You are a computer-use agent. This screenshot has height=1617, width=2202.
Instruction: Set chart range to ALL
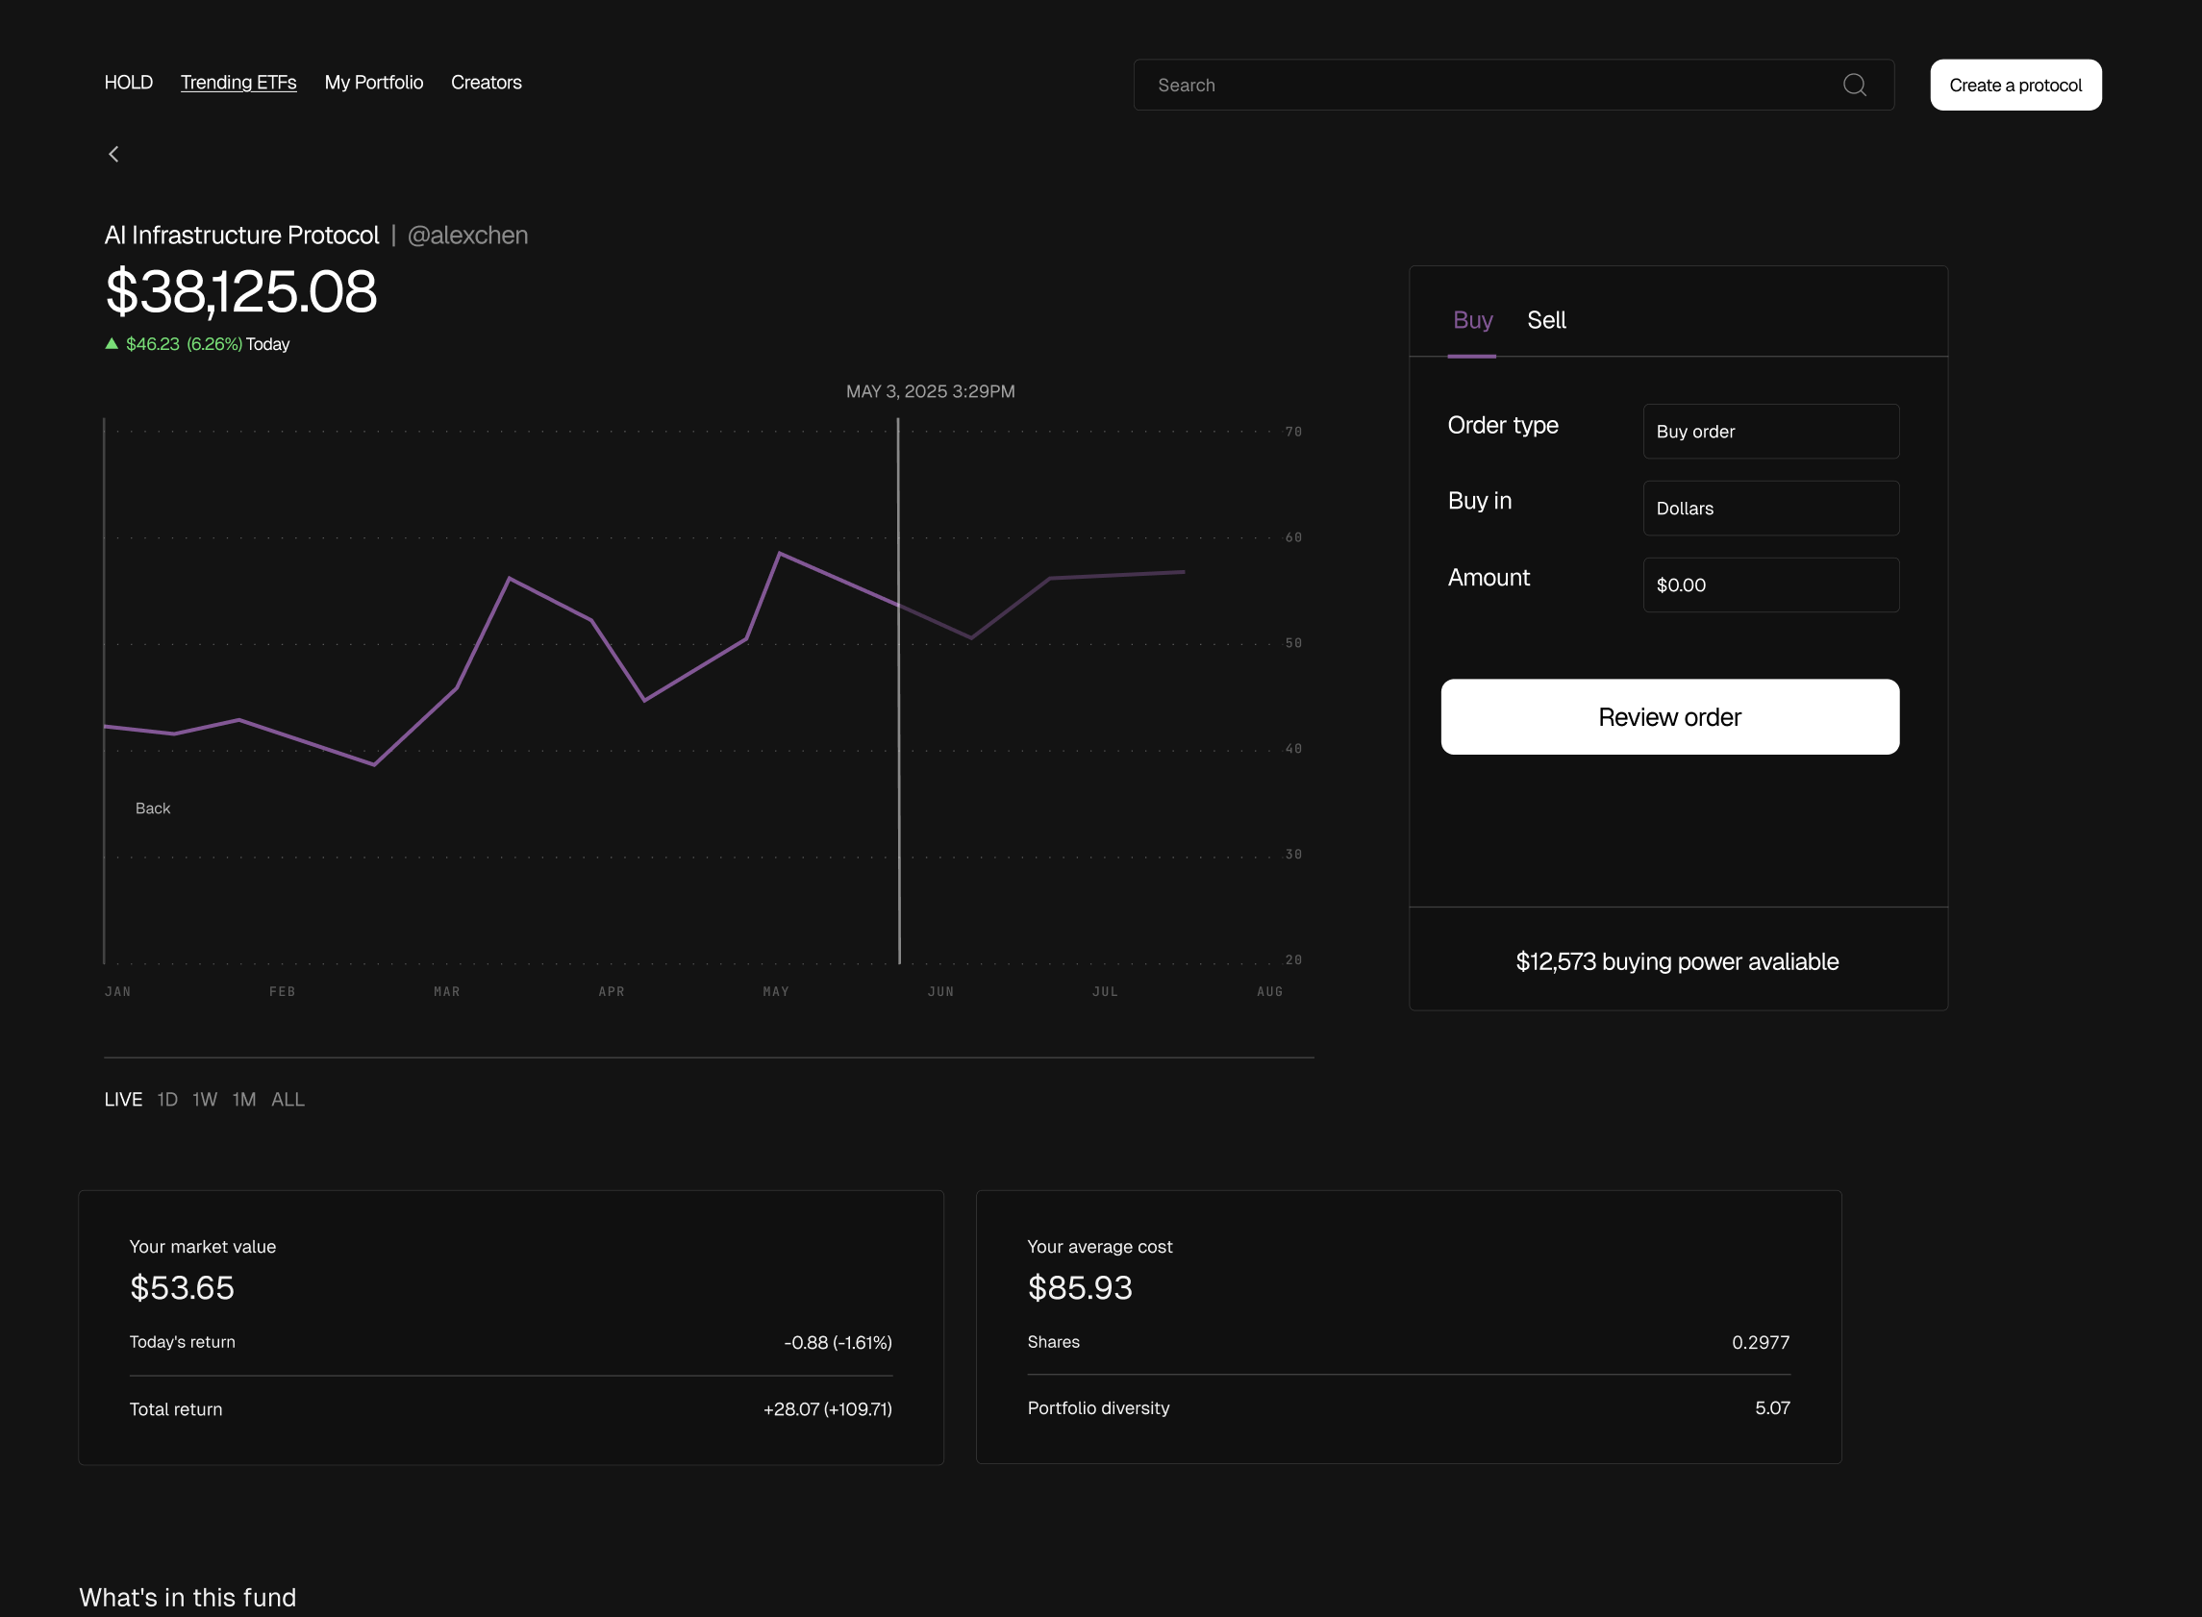pyautogui.click(x=288, y=1099)
